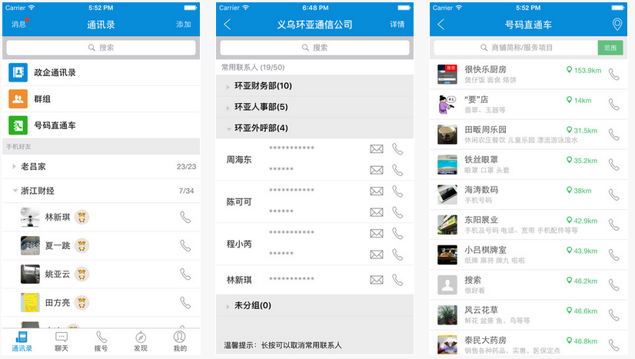
Task: Collapse the 浙江财经 friend group
Action: [x=15, y=191]
